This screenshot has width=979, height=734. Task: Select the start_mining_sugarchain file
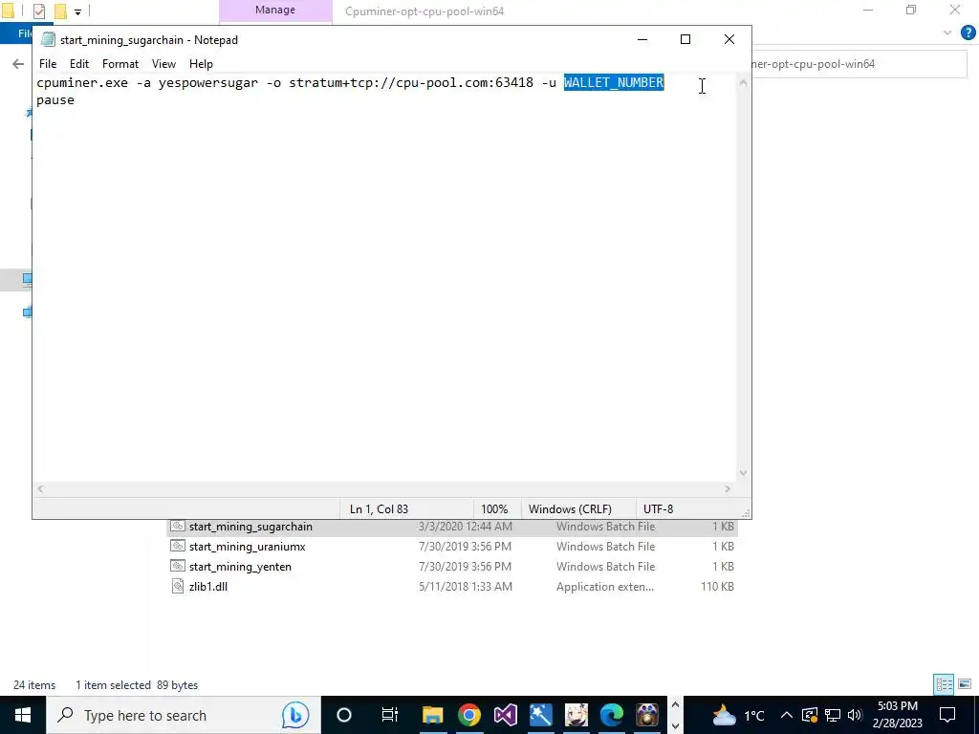tap(250, 527)
